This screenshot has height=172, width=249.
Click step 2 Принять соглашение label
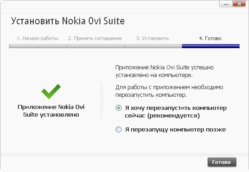point(95,38)
